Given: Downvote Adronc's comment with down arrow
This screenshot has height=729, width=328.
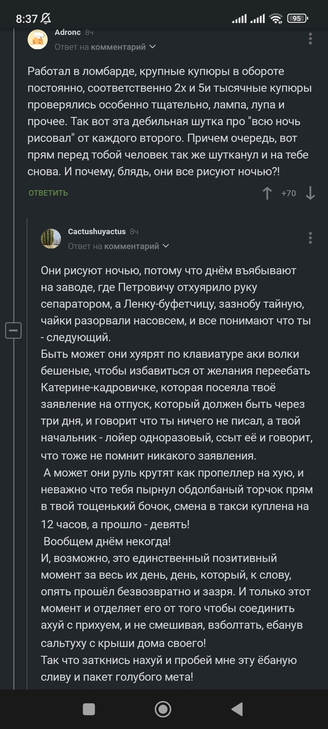Looking at the screenshot, I should [310, 193].
